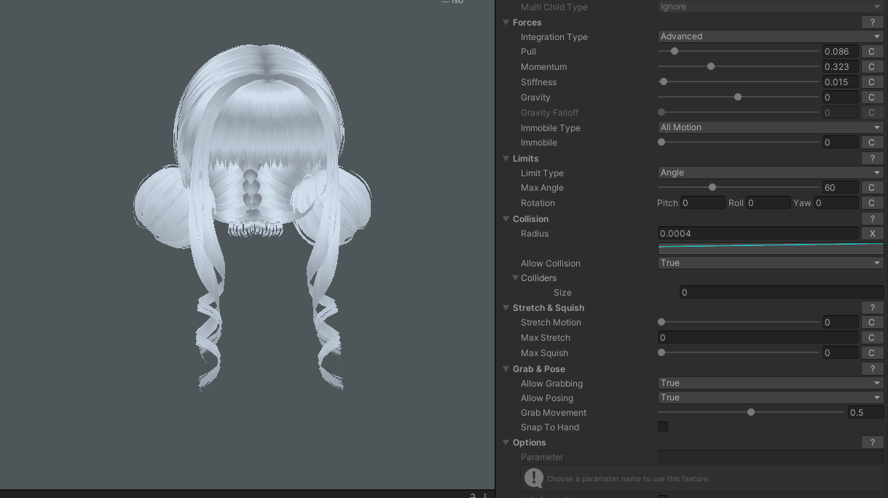Click the Rotation Pitch input field

pos(703,203)
